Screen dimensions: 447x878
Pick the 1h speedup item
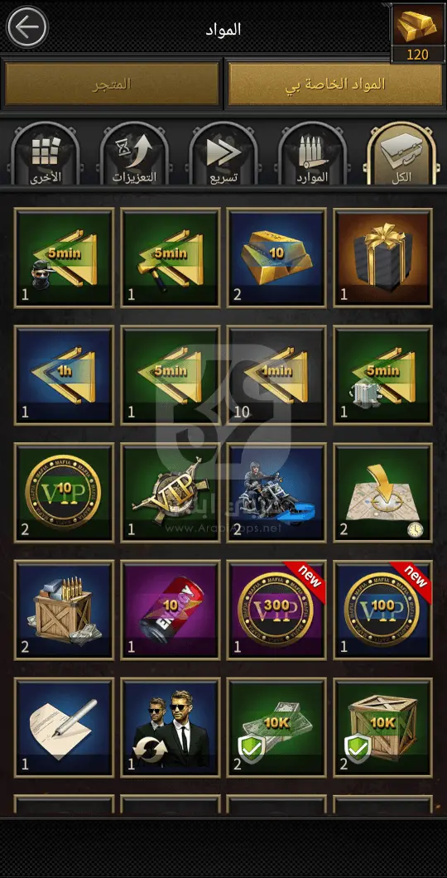[64, 376]
